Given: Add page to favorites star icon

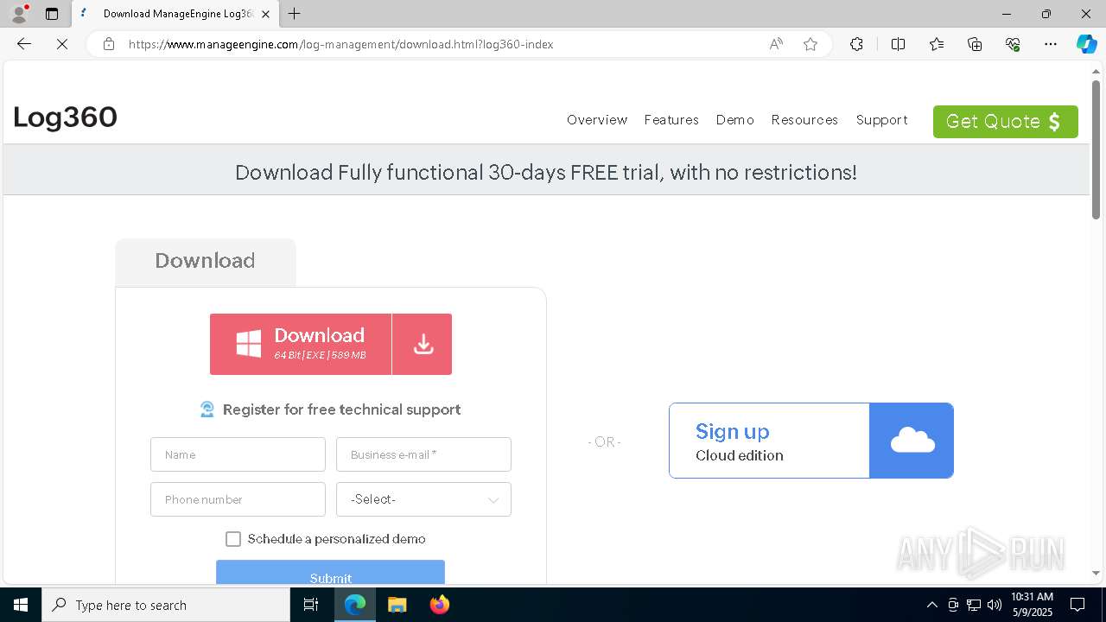Looking at the screenshot, I should [x=810, y=44].
